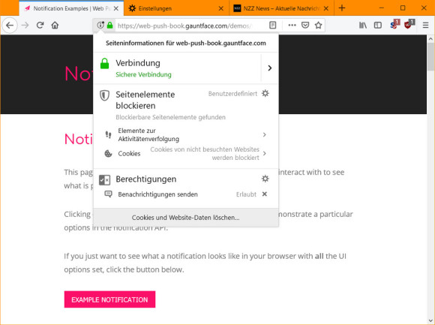Click the EXAMPLE NOTIFICATION button

[109, 299]
